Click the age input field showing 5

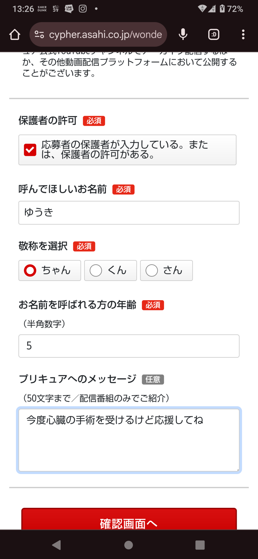[129, 346]
